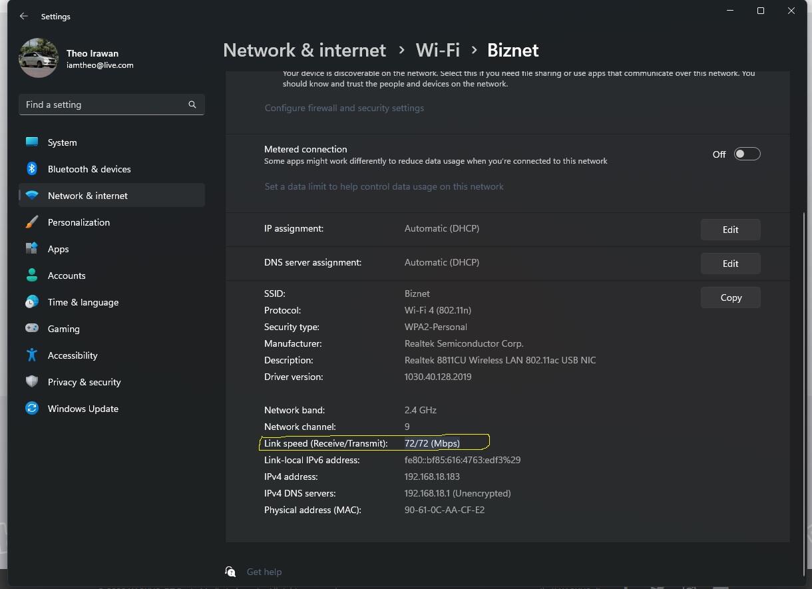
Task: Open Bluetooth & devices via its icon
Action: 32,169
